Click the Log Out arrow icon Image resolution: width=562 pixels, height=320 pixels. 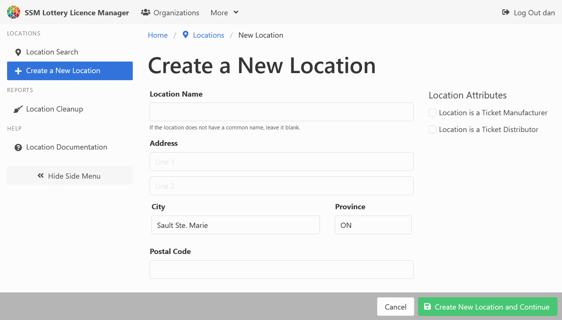click(506, 12)
